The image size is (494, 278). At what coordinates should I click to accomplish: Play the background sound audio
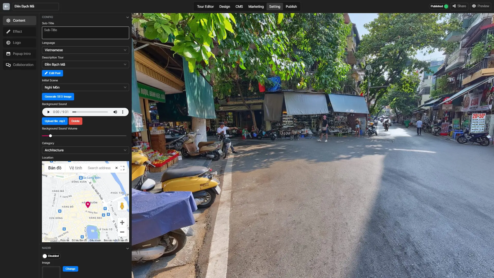point(48,112)
